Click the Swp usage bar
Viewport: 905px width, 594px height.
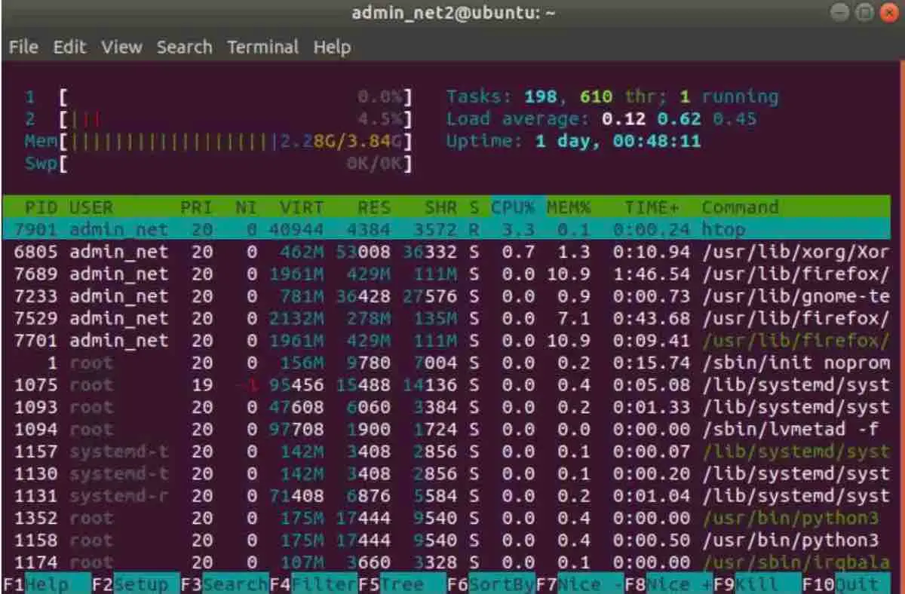pyautogui.click(x=219, y=163)
